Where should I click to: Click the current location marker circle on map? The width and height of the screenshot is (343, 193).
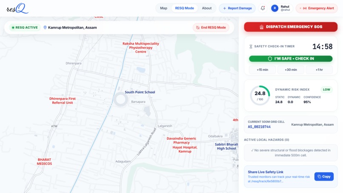click(x=120, y=99)
